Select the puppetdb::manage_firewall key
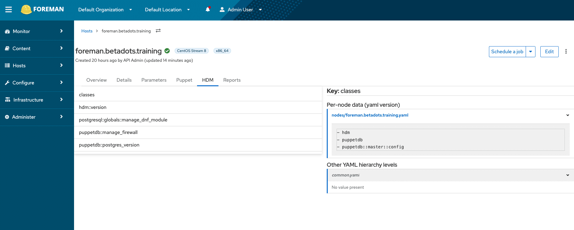Screen dimensions: 574x230 click(198, 132)
